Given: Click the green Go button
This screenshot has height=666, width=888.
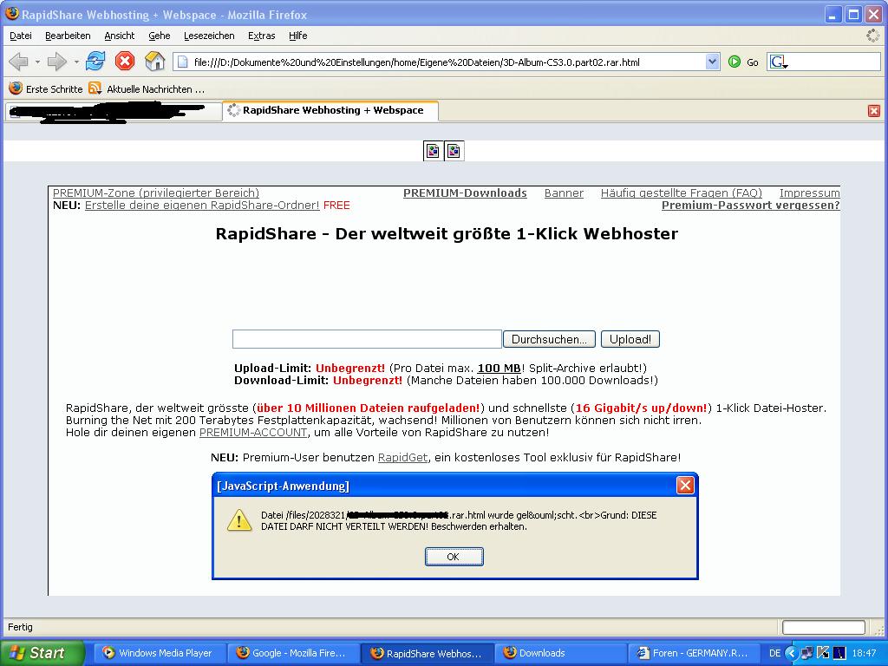Looking at the screenshot, I should [743, 62].
